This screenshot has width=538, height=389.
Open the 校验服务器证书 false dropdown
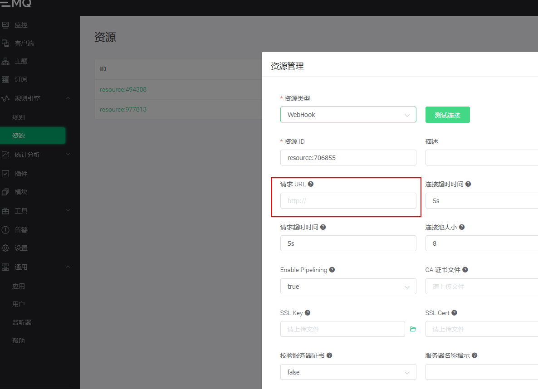348,372
